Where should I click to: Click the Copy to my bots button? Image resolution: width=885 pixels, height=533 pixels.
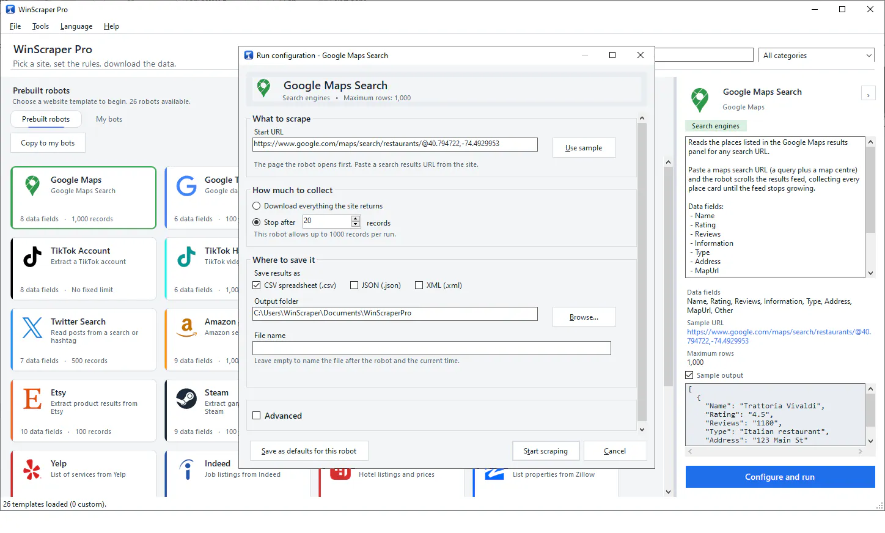[48, 143]
